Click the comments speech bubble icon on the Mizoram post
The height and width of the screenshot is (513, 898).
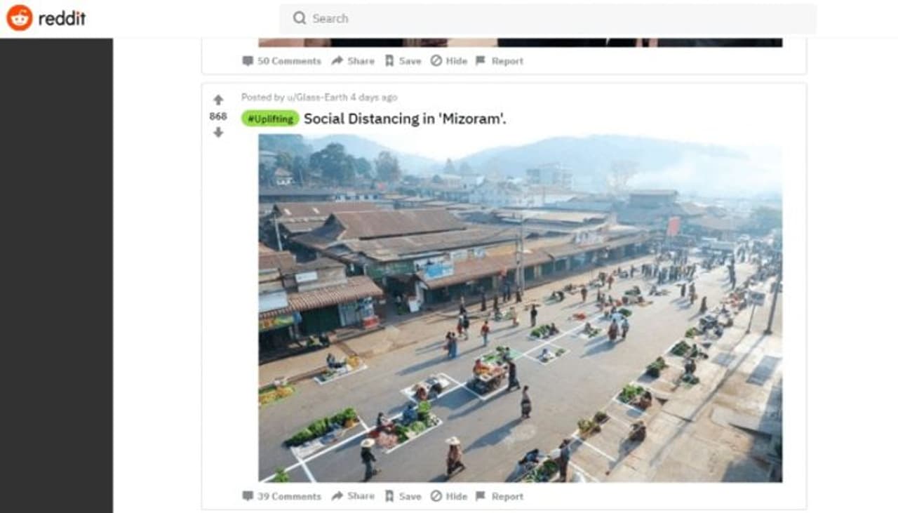(247, 496)
